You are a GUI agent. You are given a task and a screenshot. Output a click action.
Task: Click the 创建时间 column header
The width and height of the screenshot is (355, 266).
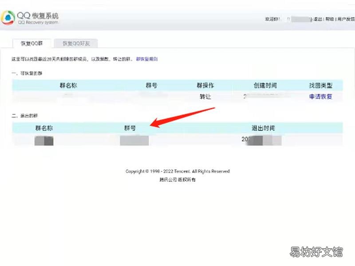pyautogui.click(x=265, y=85)
